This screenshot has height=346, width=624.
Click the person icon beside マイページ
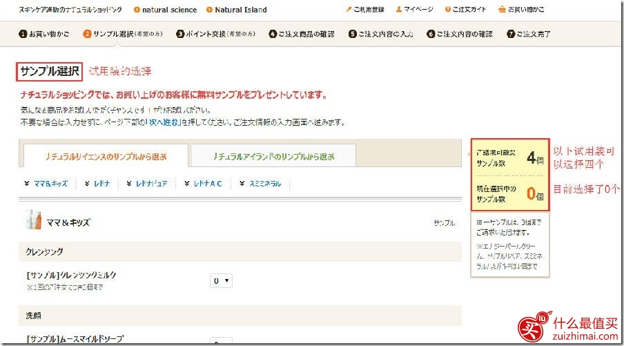[399, 9]
